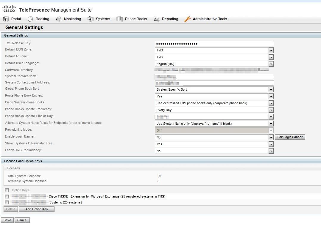
Task: Check the Cisco TMSXE option key checkbox
Action: pyautogui.click(x=7, y=196)
